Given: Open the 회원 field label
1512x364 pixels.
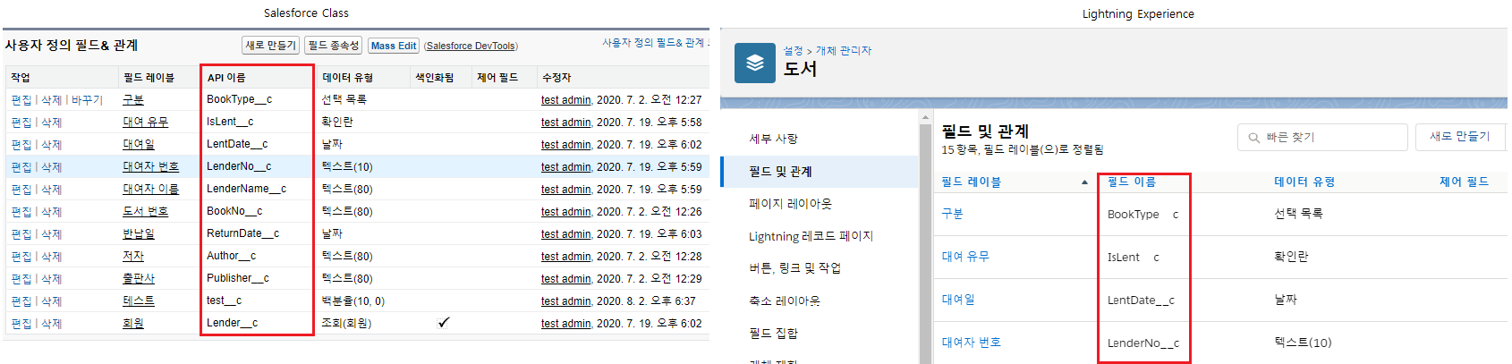Looking at the screenshot, I should tap(133, 324).
